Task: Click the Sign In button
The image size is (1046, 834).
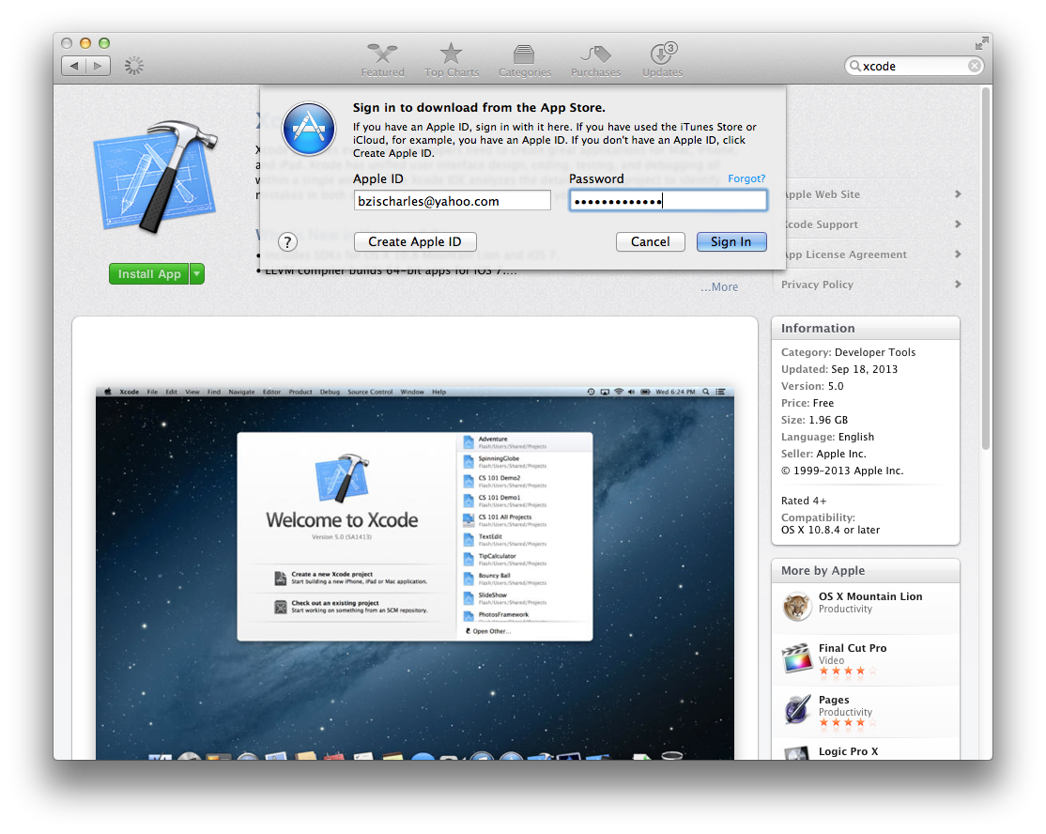Action: (x=731, y=241)
